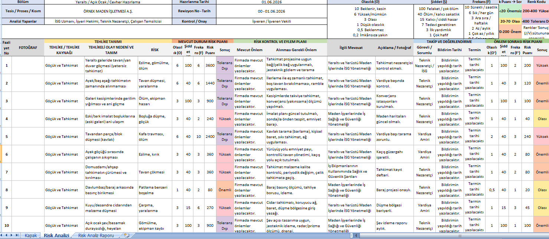Open the Kapak sheet tab
549x239 pixels.
click(x=31, y=235)
